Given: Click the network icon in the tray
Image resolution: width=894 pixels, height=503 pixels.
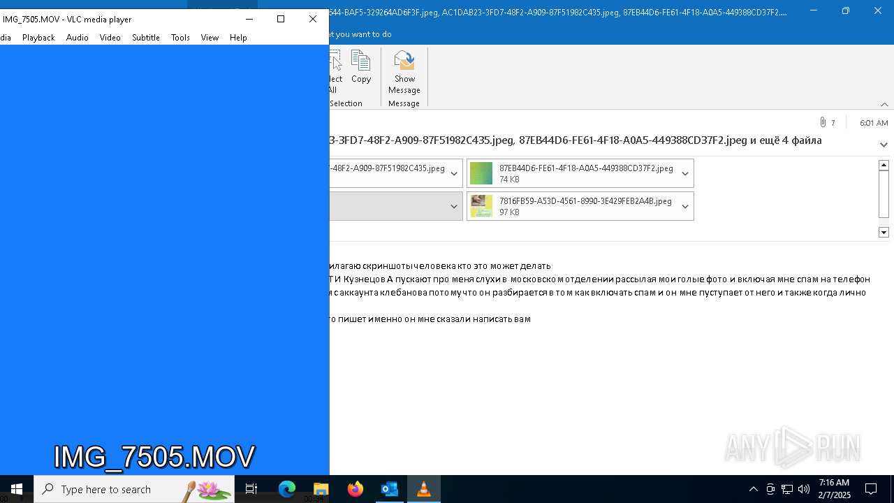Looking at the screenshot, I should coord(787,489).
